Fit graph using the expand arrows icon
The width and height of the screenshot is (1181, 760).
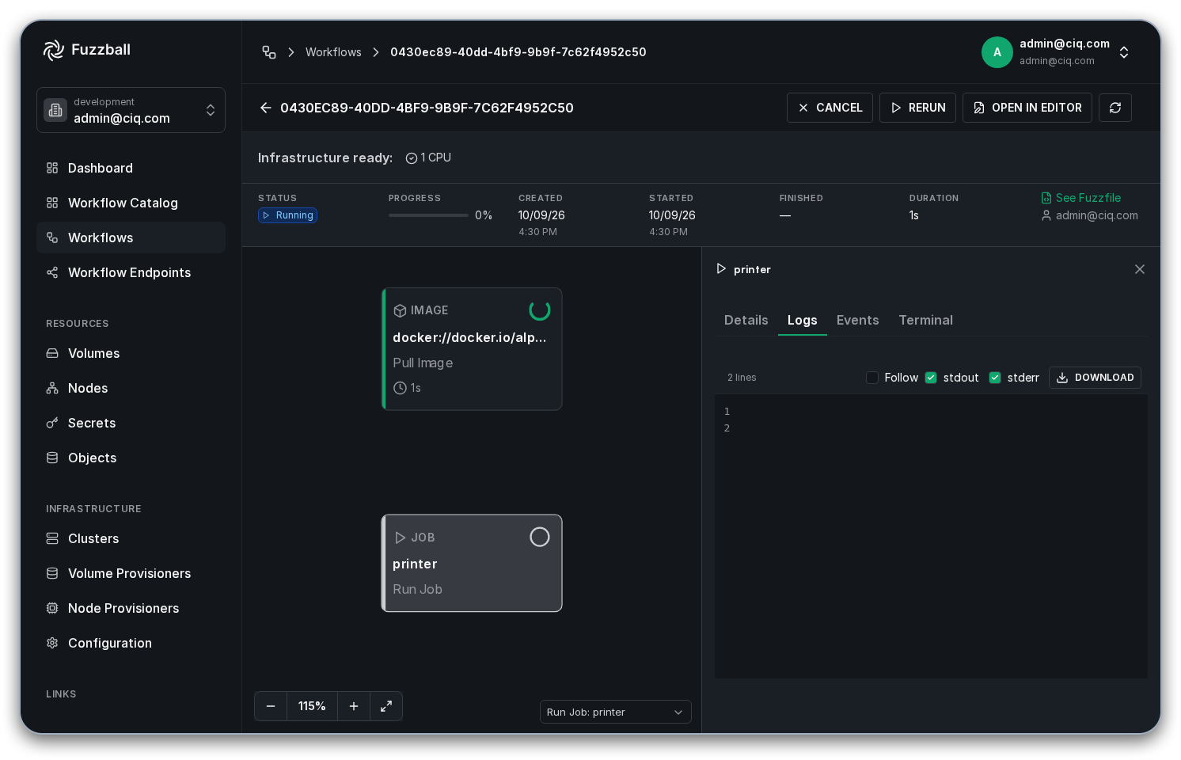[x=386, y=706]
